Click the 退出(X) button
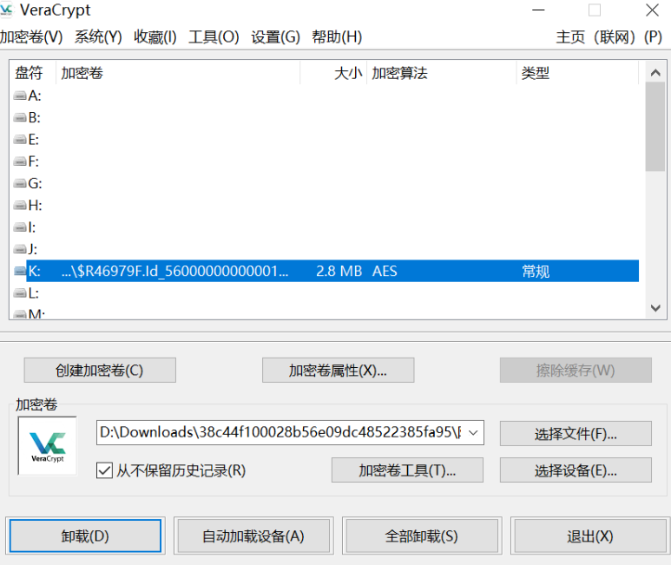This screenshot has width=671, height=565. click(x=590, y=535)
